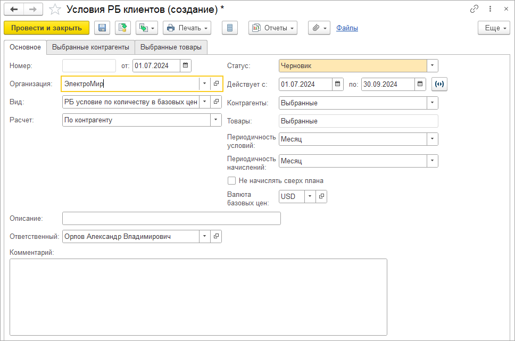Enable 'Не начислять сверх плана' checkbox
Image resolution: width=515 pixels, height=341 pixels.
(x=231, y=180)
